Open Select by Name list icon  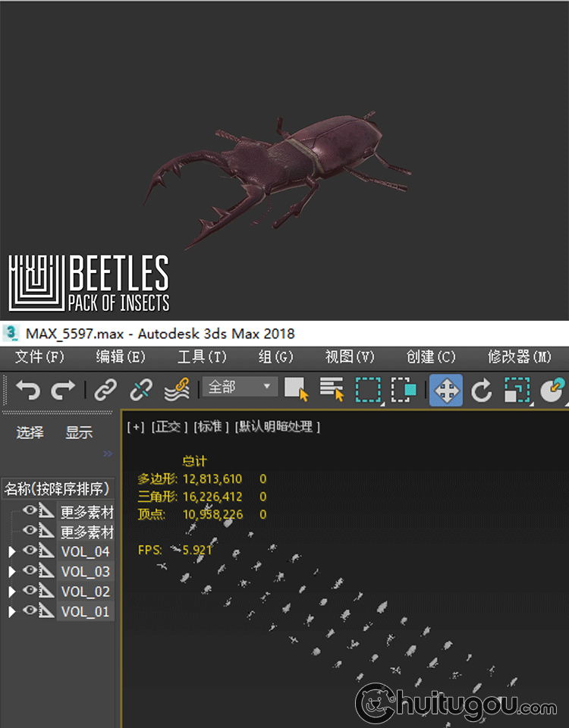tap(332, 390)
